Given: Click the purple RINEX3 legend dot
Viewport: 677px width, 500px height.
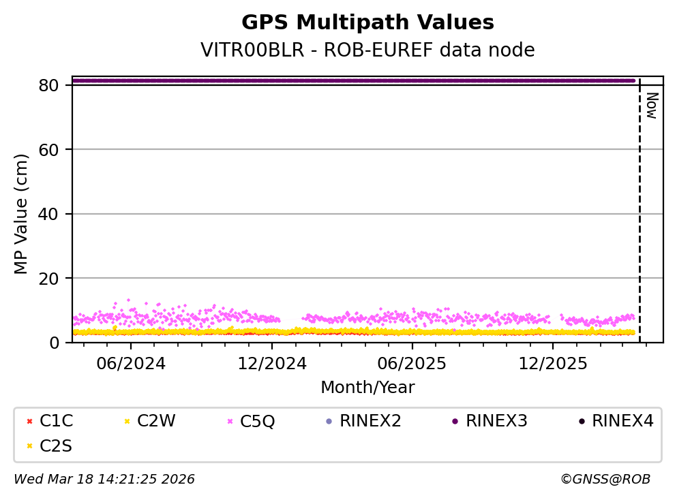Looking at the screenshot, I should [455, 422].
